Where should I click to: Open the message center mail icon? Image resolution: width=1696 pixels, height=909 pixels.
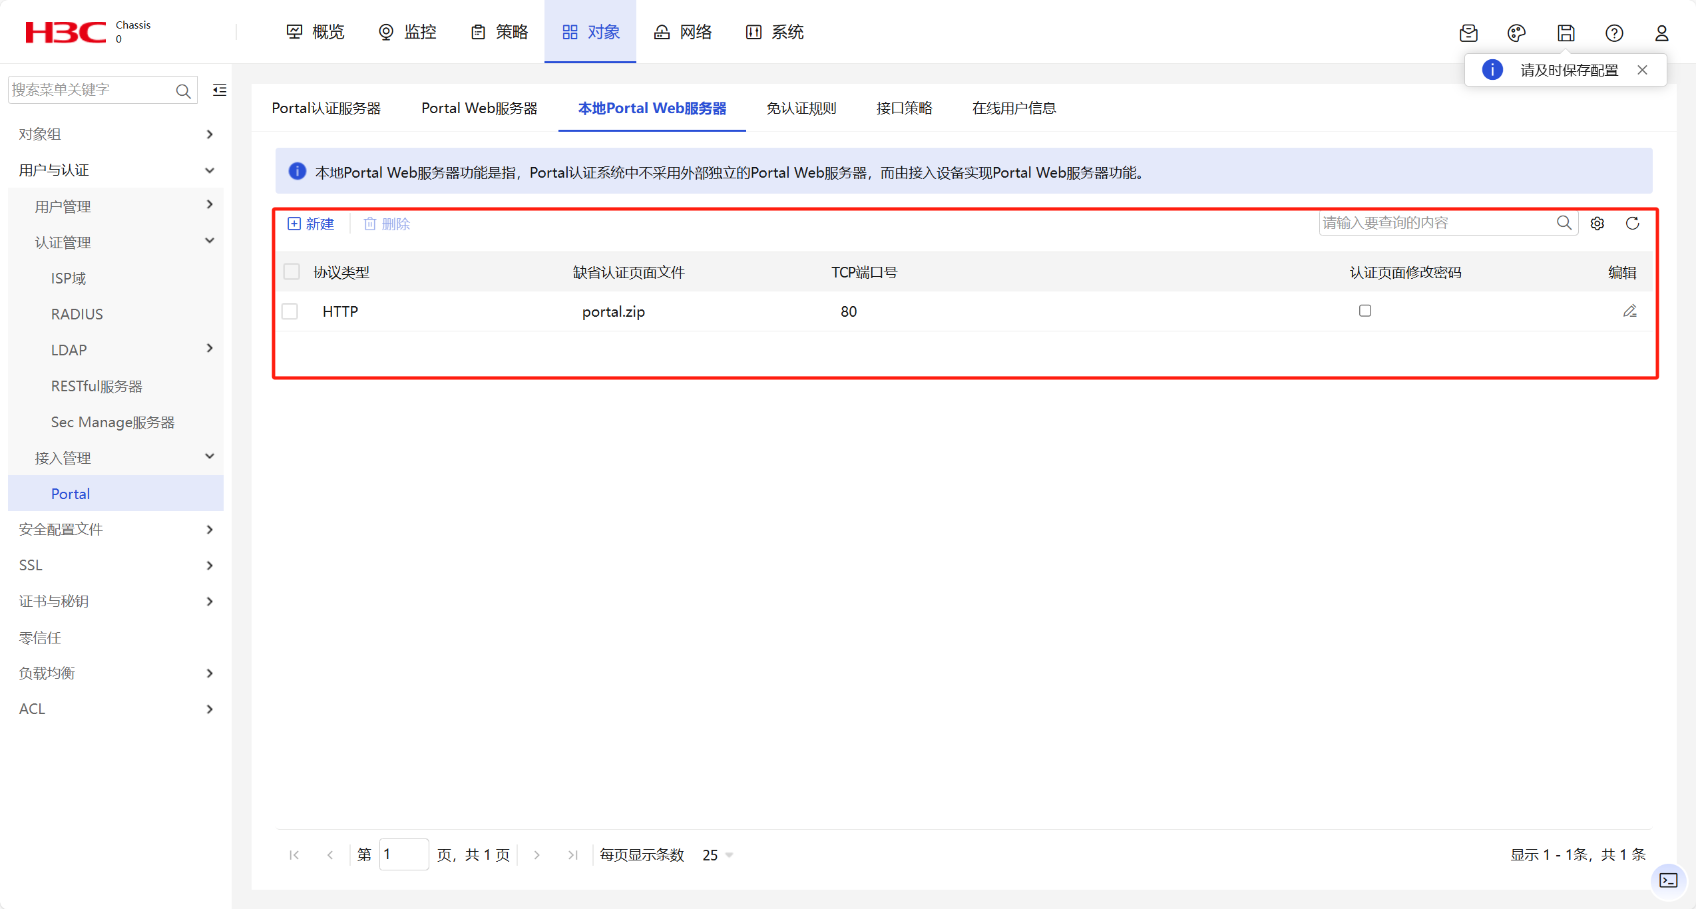(x=1469, y=33)
